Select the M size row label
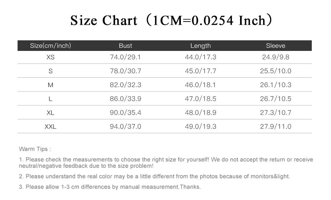 pos(51,85)
